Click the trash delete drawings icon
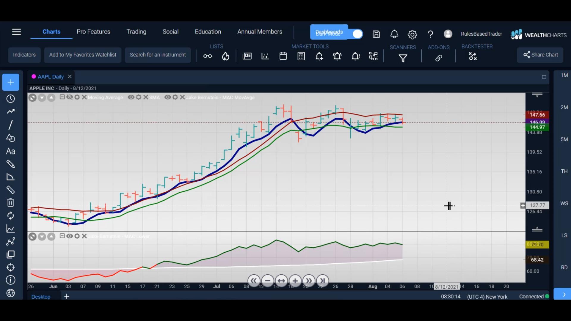This screenshot has height=321, width=571. point(11,203)
